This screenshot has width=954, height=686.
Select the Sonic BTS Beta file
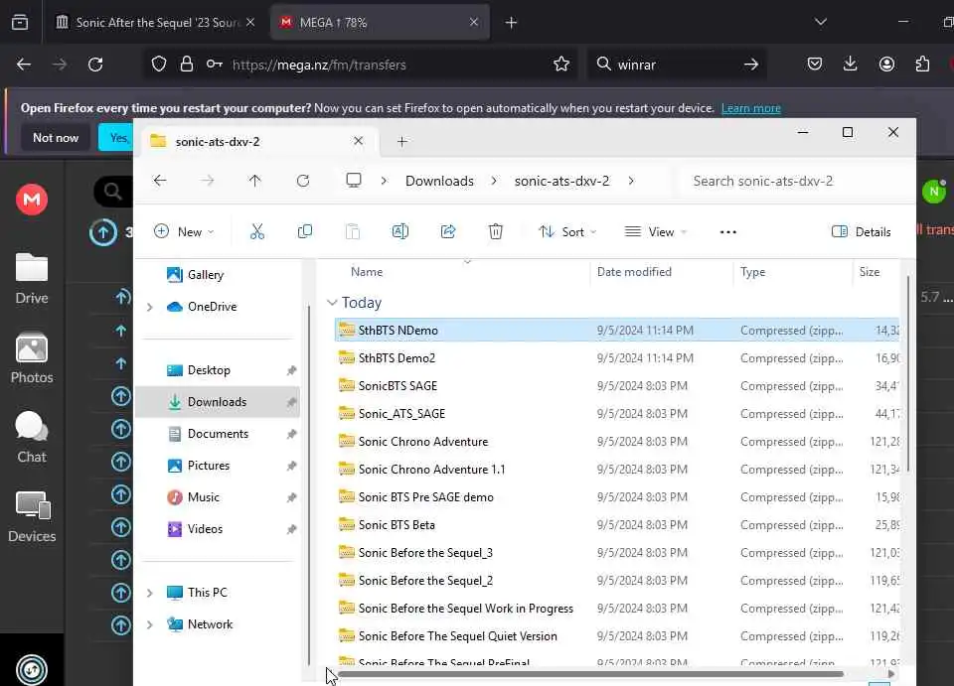pos(616,525)
